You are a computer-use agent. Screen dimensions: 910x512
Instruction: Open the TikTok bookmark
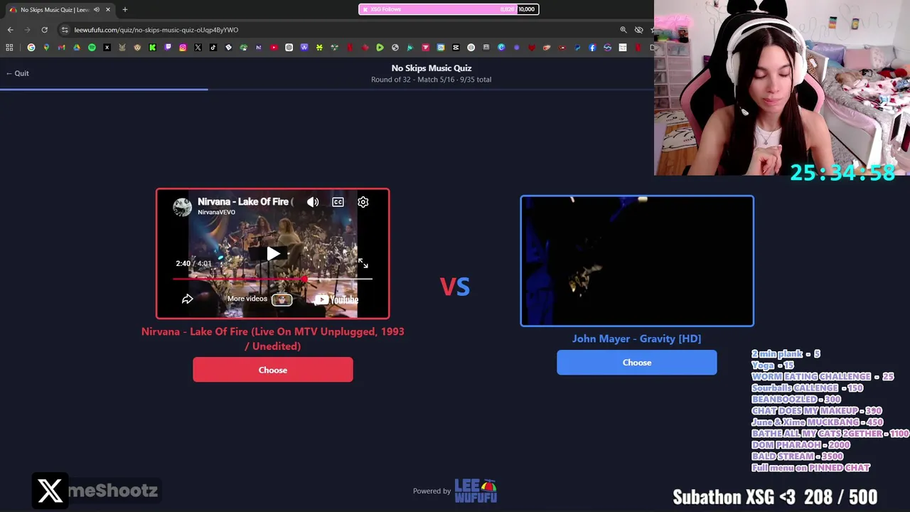[213, 48]
